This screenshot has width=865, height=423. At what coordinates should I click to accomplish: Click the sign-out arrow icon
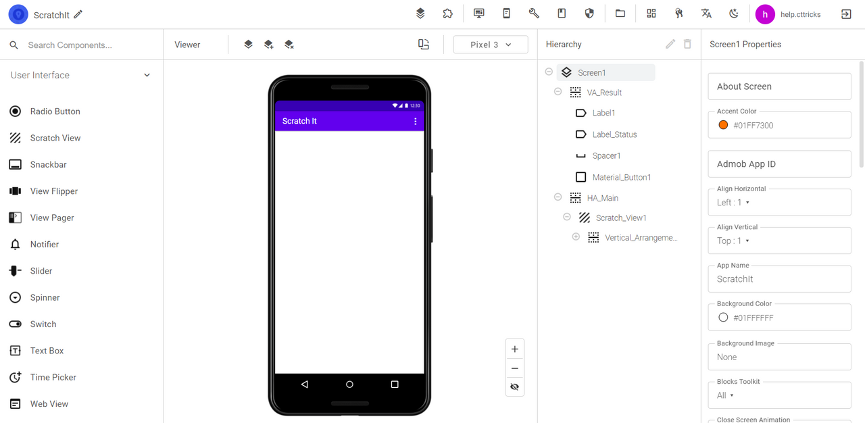[846, 14]
